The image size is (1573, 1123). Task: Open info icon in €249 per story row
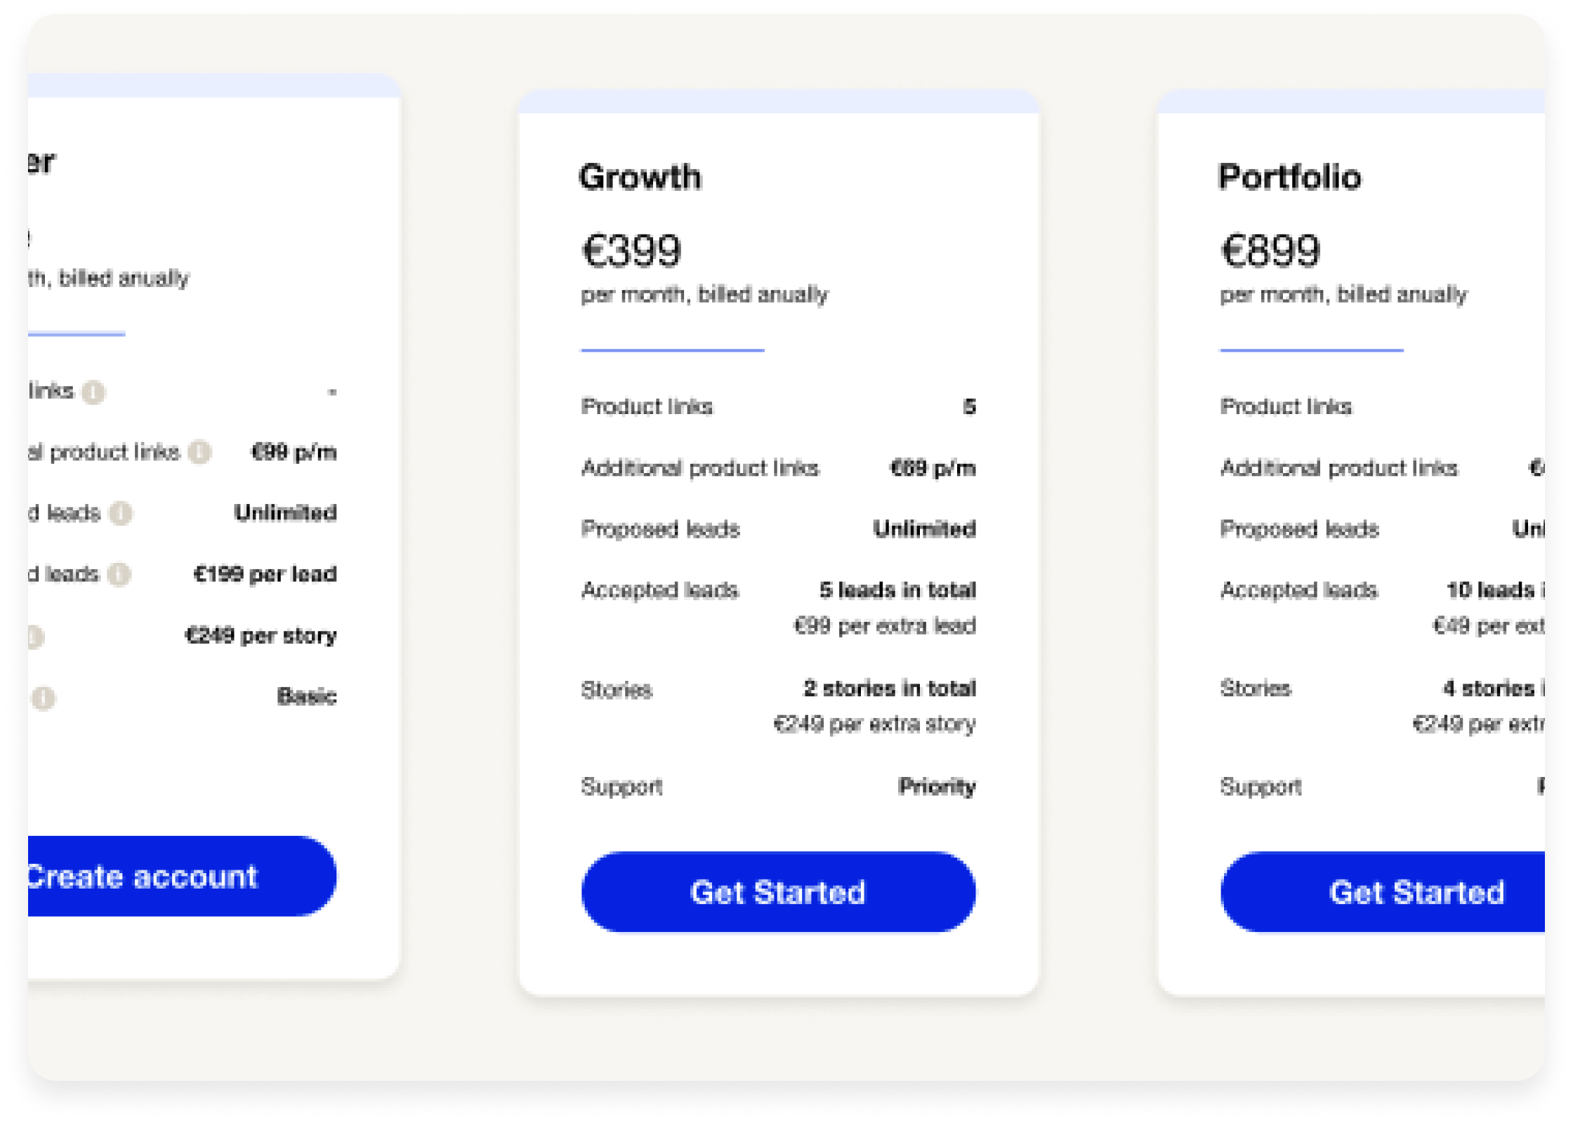[x=35, y=637]
